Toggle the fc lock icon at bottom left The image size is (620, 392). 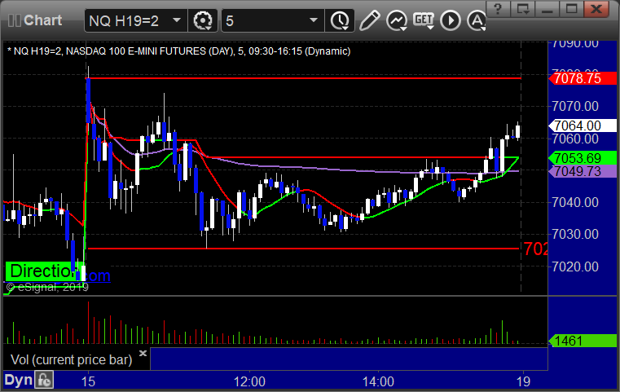pyautogui.click(x=44, y=380)
